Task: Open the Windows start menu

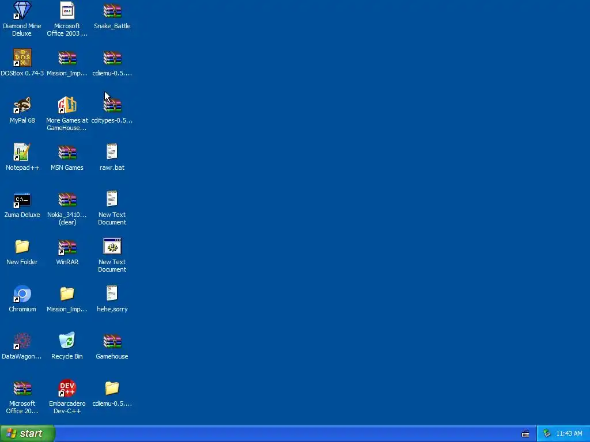Action: (28, 433)
